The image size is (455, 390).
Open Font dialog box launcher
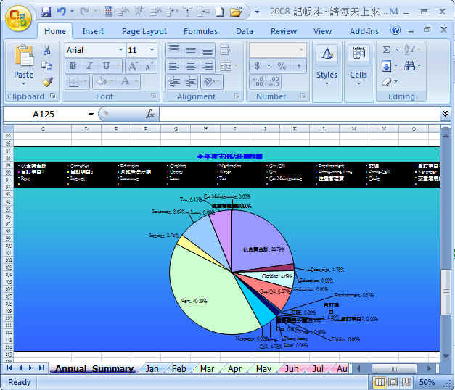(153, 96)
